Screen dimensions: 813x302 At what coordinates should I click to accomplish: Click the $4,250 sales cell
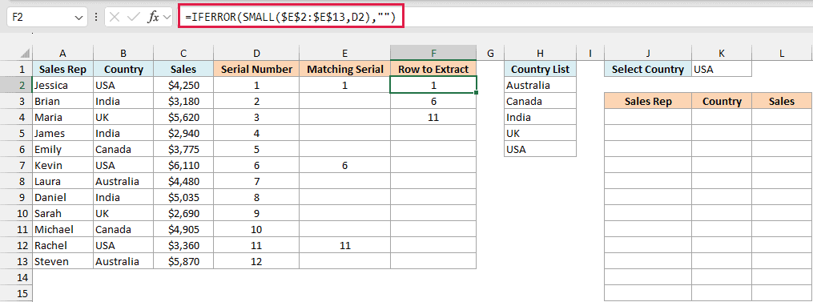tap(183, 85)
